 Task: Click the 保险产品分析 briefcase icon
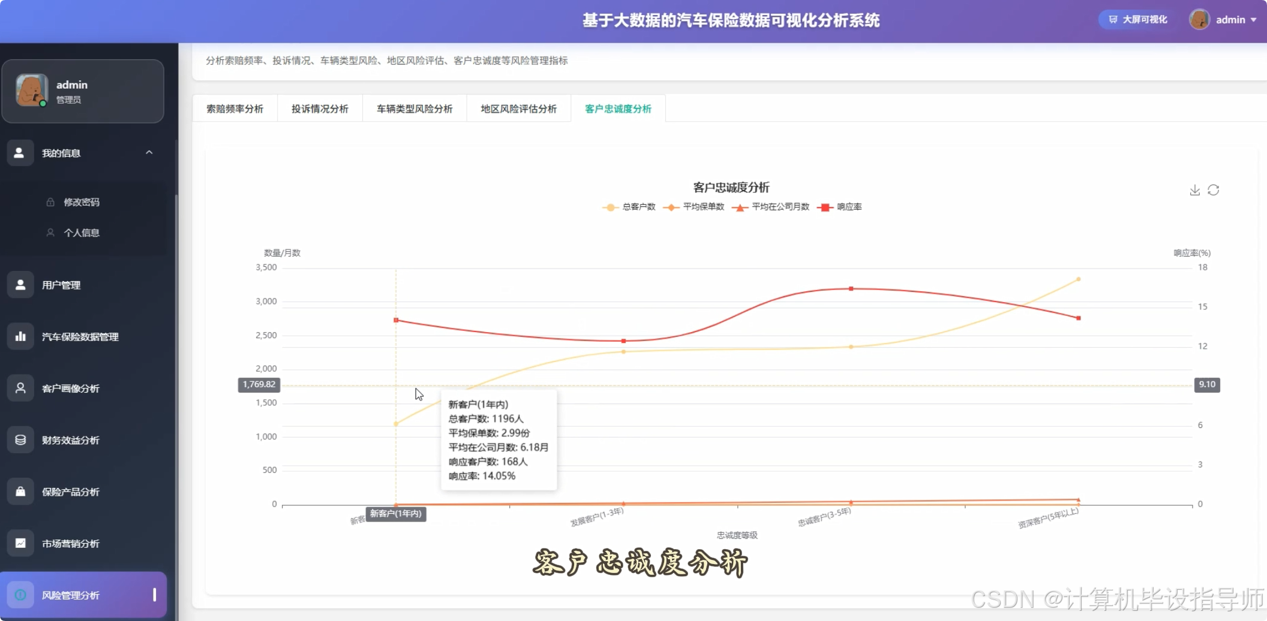pos(20,492)
